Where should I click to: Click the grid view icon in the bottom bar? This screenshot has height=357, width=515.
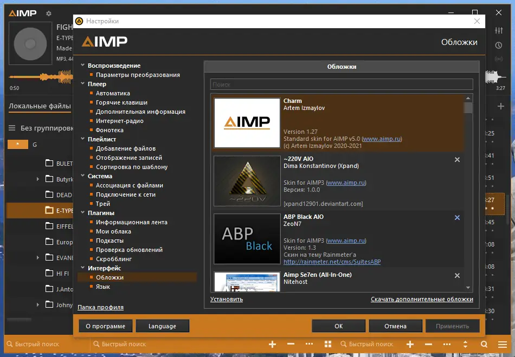tap(328, 344)
